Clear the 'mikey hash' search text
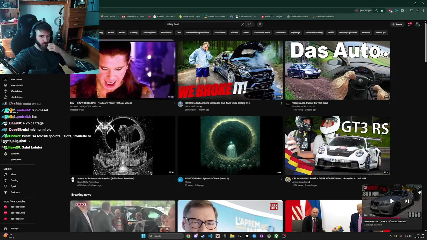Viewport: 427px width, 240px height. (x=243, y=24)
